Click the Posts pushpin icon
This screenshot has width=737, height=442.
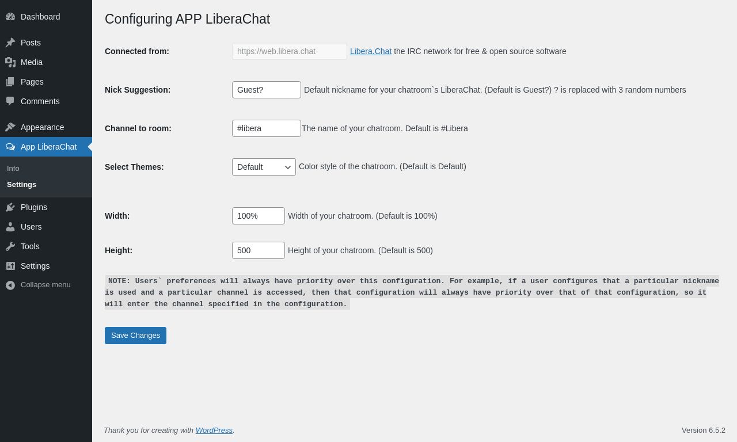pos(10,43)
